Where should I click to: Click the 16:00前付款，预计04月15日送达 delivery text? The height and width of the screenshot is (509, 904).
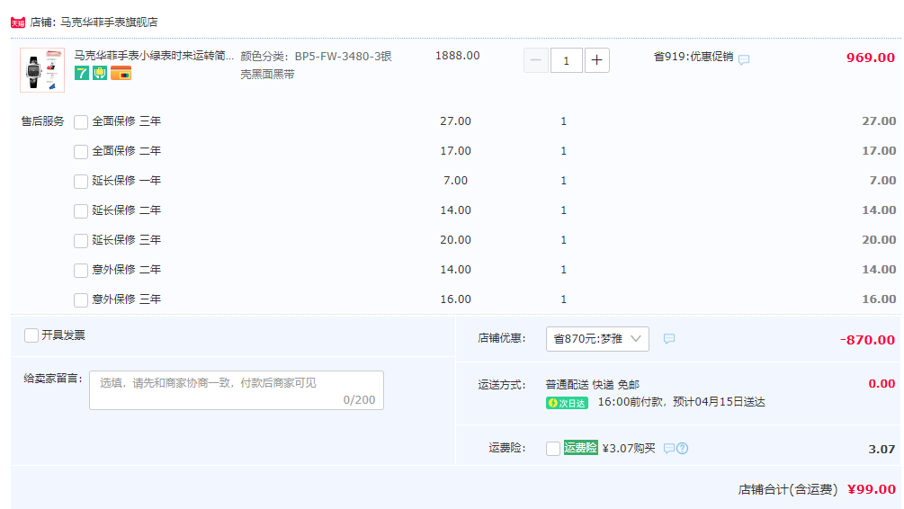682,402
